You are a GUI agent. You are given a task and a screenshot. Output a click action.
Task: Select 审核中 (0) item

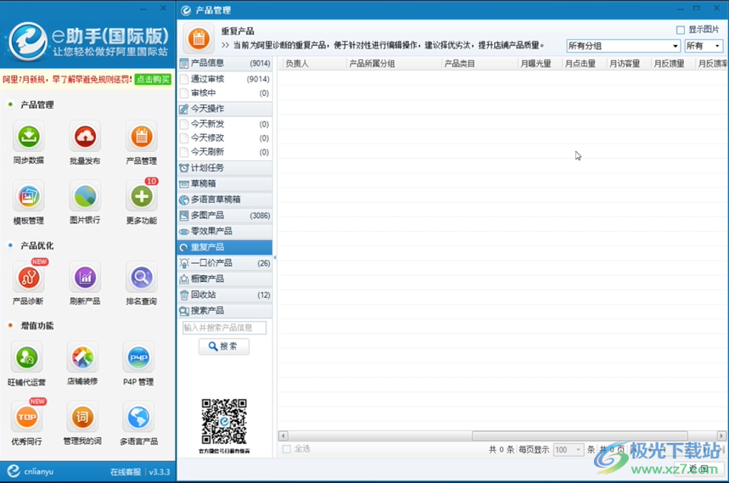click(x=225, y=93)
